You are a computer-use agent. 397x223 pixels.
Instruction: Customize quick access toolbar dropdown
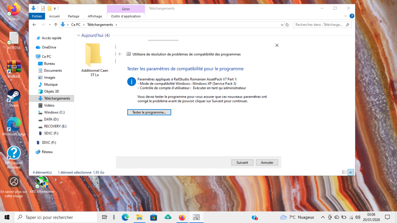coord(55,9)
